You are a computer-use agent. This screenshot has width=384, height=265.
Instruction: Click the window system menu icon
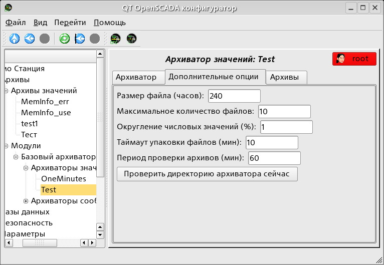(x=9, y=8)
